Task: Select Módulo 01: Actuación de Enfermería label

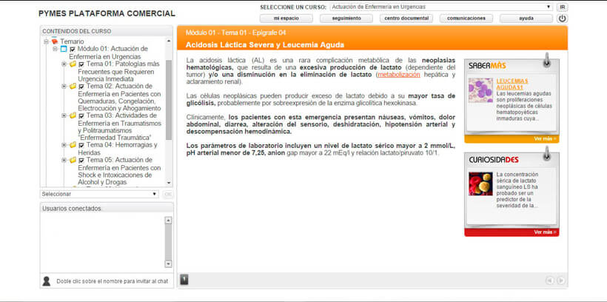Action: (109, 53)
